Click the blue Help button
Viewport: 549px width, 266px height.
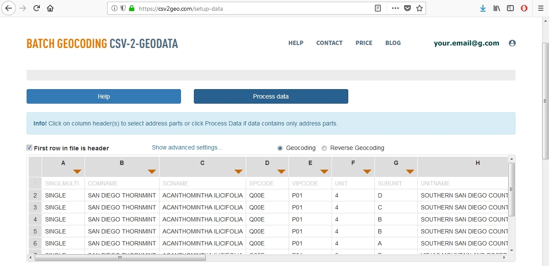(x=104, y=96)
